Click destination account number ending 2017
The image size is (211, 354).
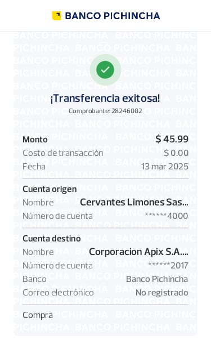(168, 266)
